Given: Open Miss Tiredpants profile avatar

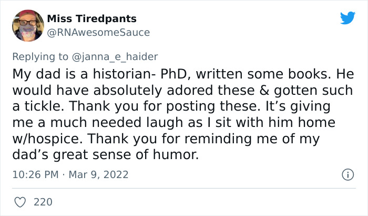Looking at the screenshot, I should 28,26.
